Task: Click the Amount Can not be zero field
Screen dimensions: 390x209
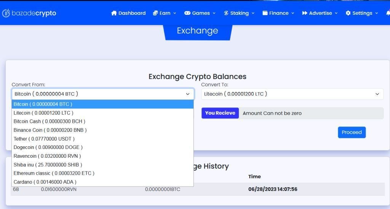Action: point(311,113)
